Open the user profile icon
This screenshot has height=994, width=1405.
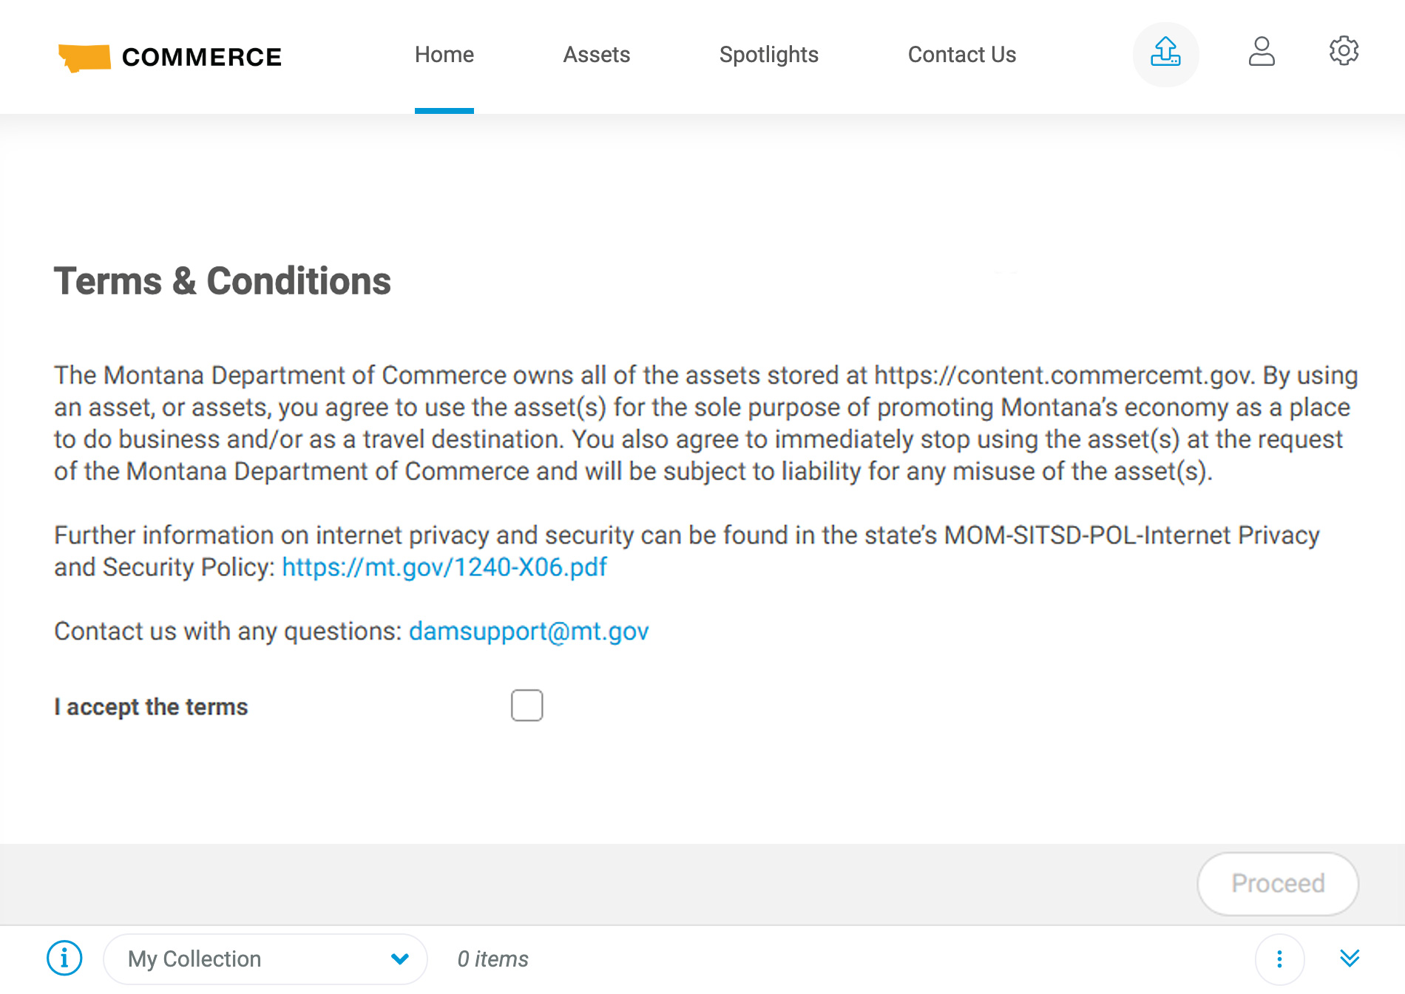click(x=1262, y=52)
